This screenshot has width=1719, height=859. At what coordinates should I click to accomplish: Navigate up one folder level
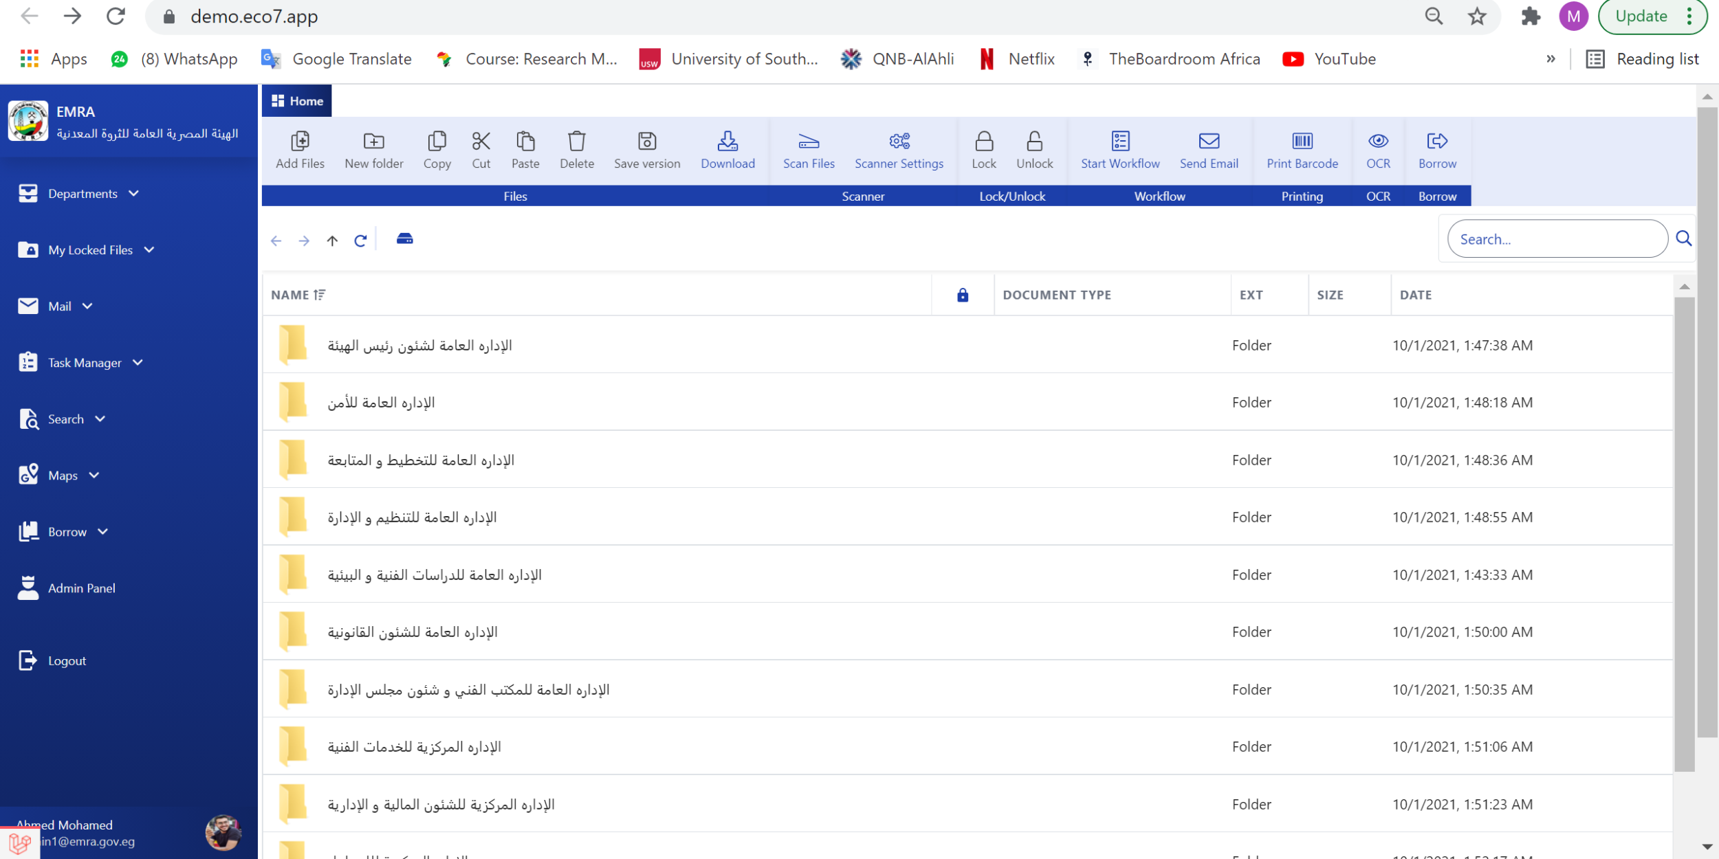click(x=332, y=241)
